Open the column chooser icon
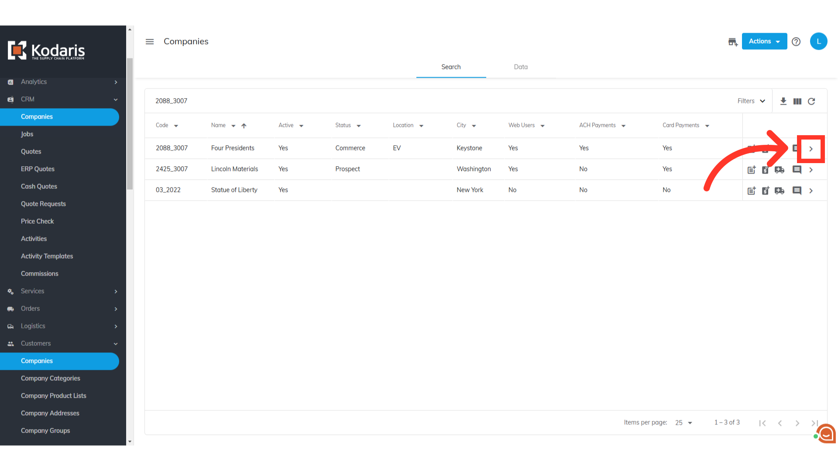 (797, 101)
